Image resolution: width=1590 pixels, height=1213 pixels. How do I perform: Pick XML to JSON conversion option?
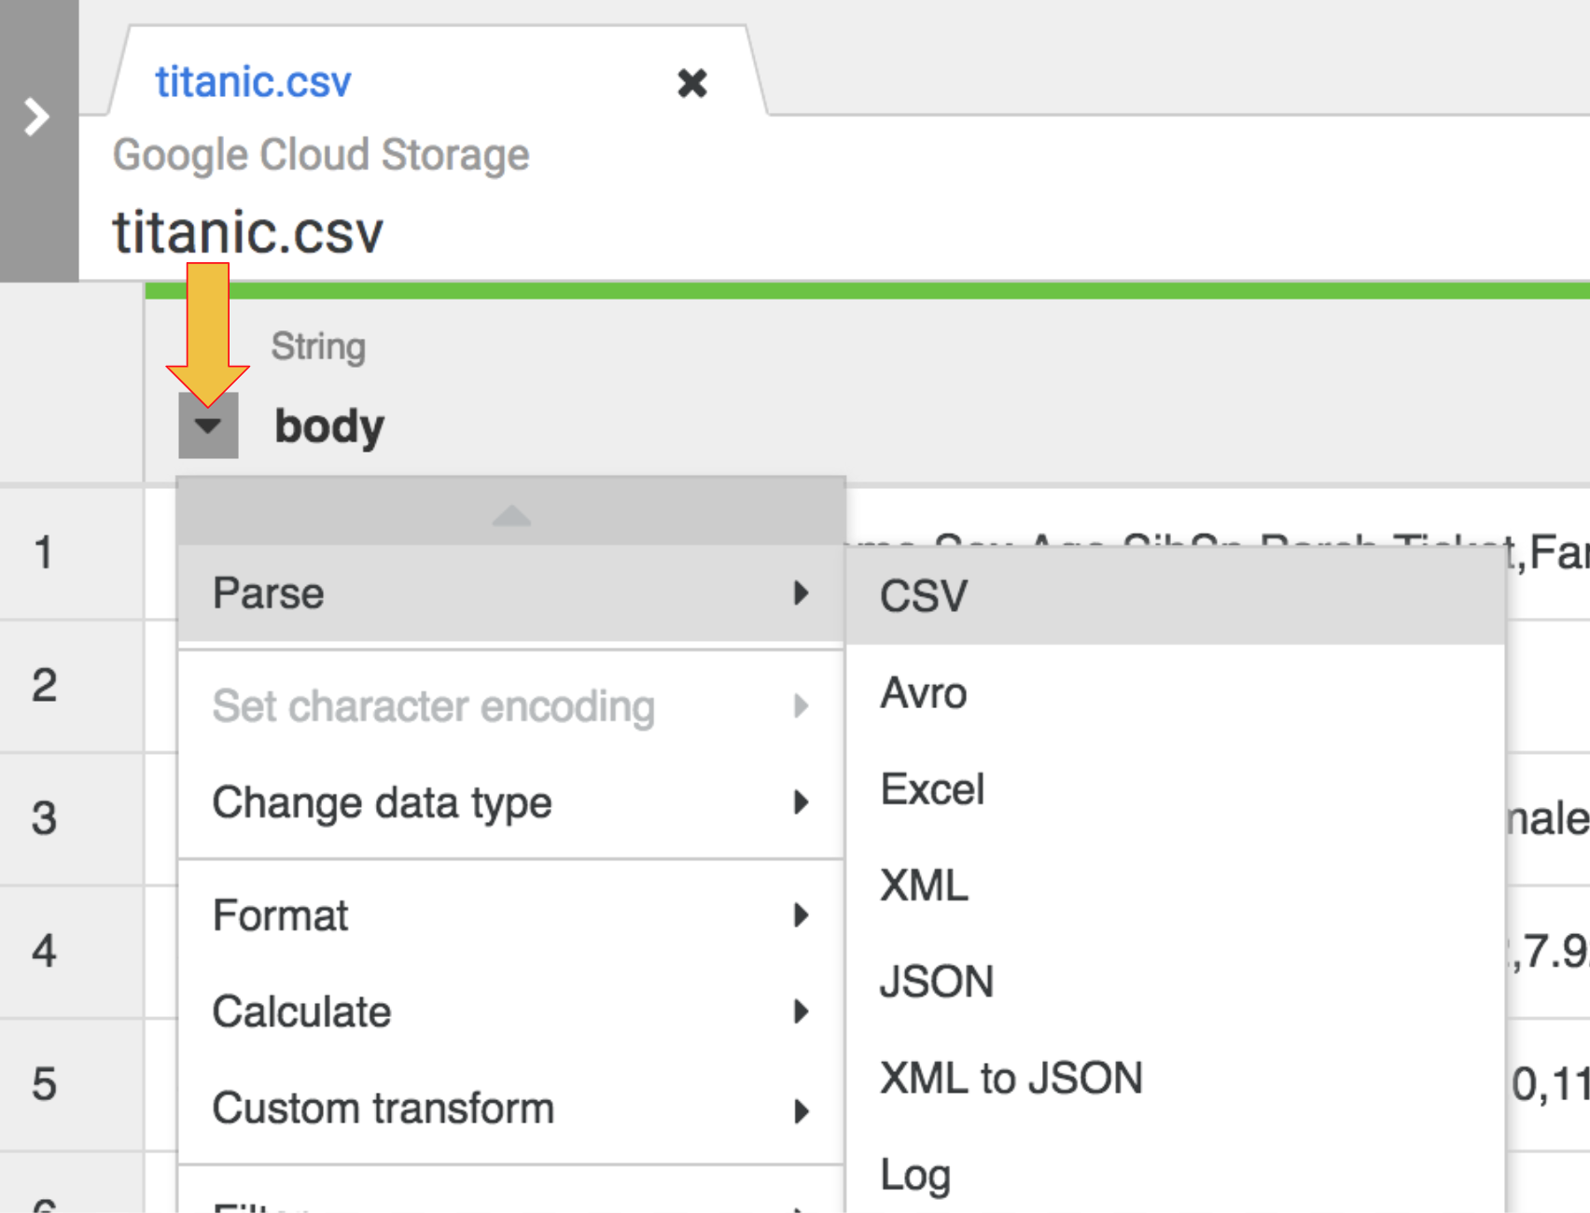coord(1011,1079)
